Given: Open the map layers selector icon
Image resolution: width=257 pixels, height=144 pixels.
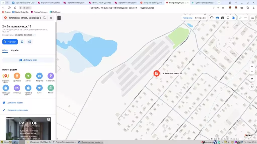Looking at the screenshot, I should [233, 18].
